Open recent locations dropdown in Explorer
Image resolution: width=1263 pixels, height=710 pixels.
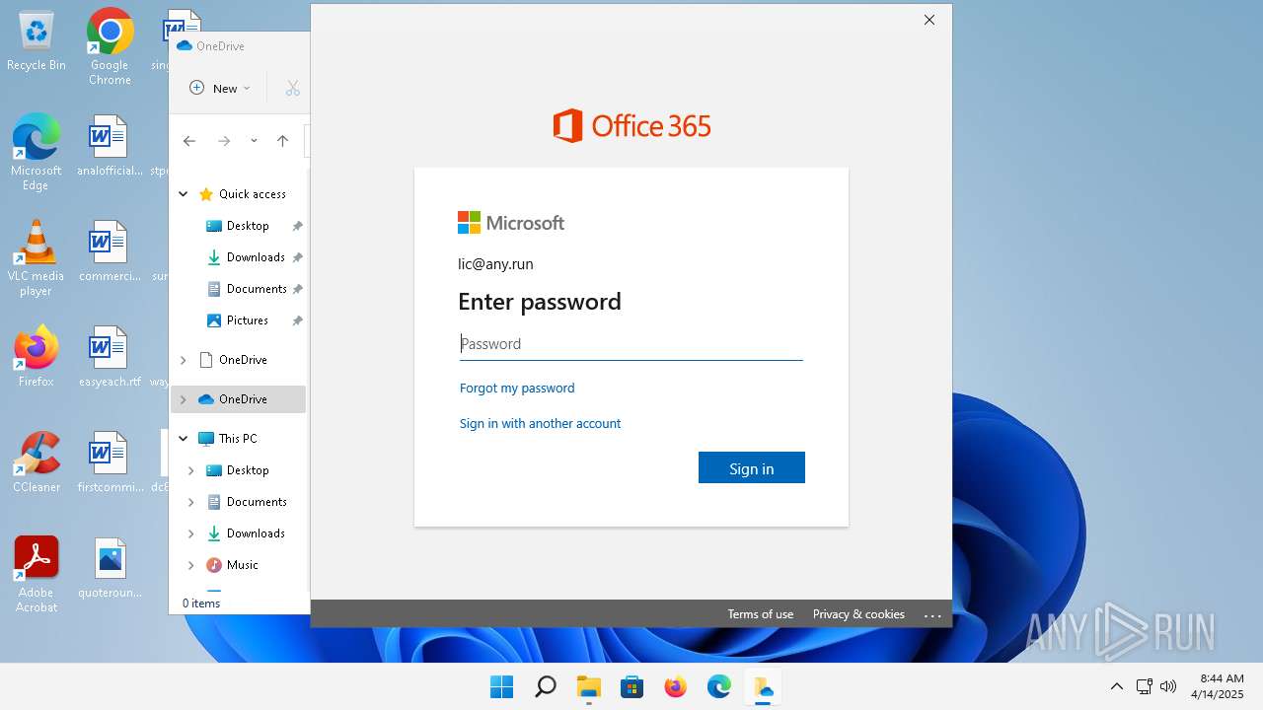coord(254,141)
